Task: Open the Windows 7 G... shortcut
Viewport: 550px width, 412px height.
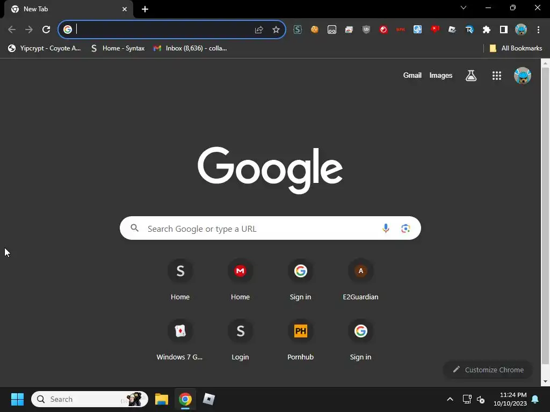Action: 180,340
